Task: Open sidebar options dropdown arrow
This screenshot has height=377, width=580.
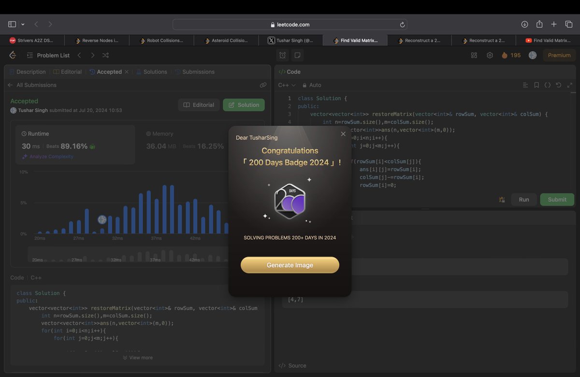Action: [x=23, y=24]
